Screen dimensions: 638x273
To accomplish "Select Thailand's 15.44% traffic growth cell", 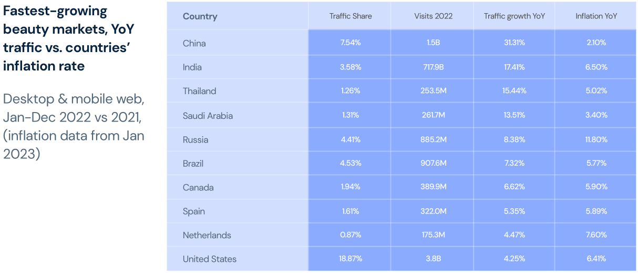I will click(x=514, y=91).
